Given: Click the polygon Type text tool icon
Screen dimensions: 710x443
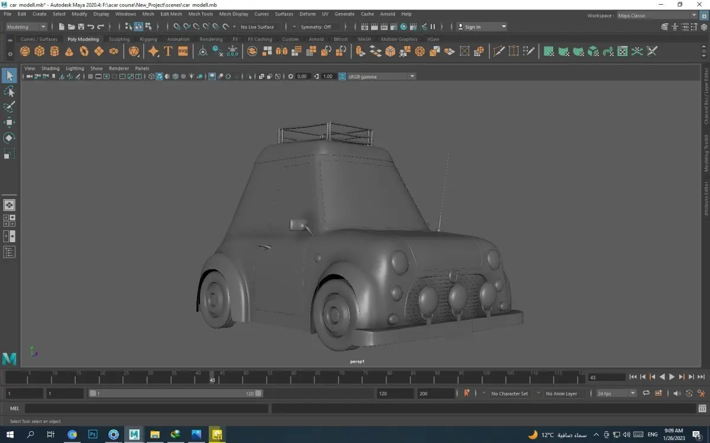Looking at the screenshot, I should pos(168,51).
